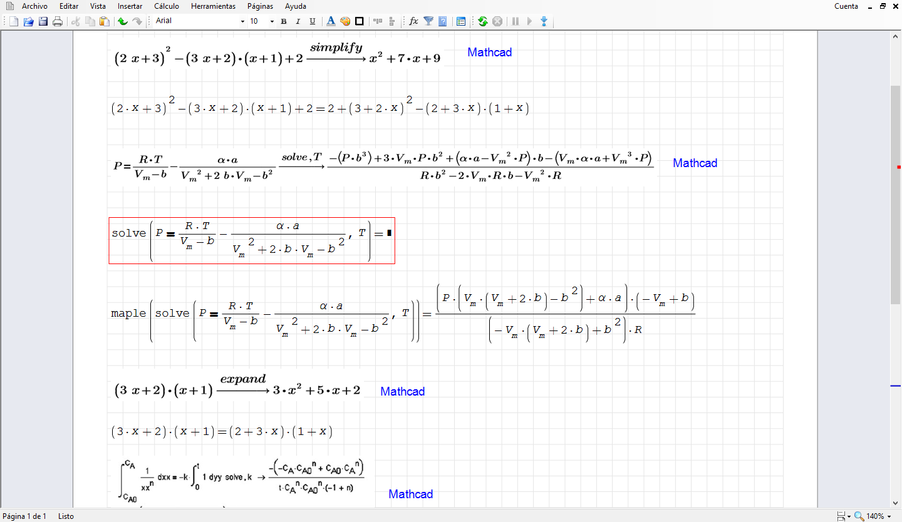The height and width of the screenshot is (522, 902).
Task: Click the fx insert function icon
Action: [413, 21]
